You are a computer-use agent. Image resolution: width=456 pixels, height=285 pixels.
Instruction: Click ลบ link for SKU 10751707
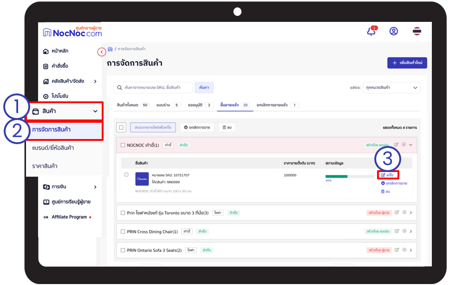tap(385, 192)
